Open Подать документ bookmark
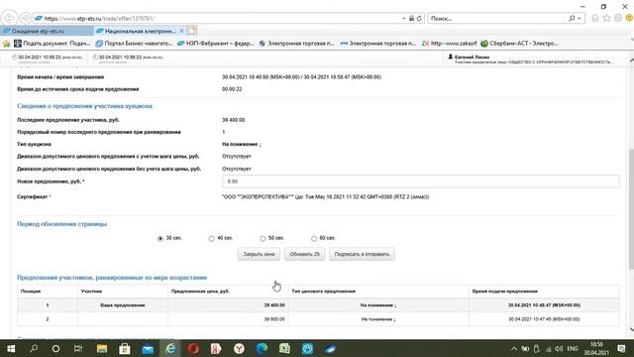Viewport: 634px width, 357px height. [x=53, y=44]
